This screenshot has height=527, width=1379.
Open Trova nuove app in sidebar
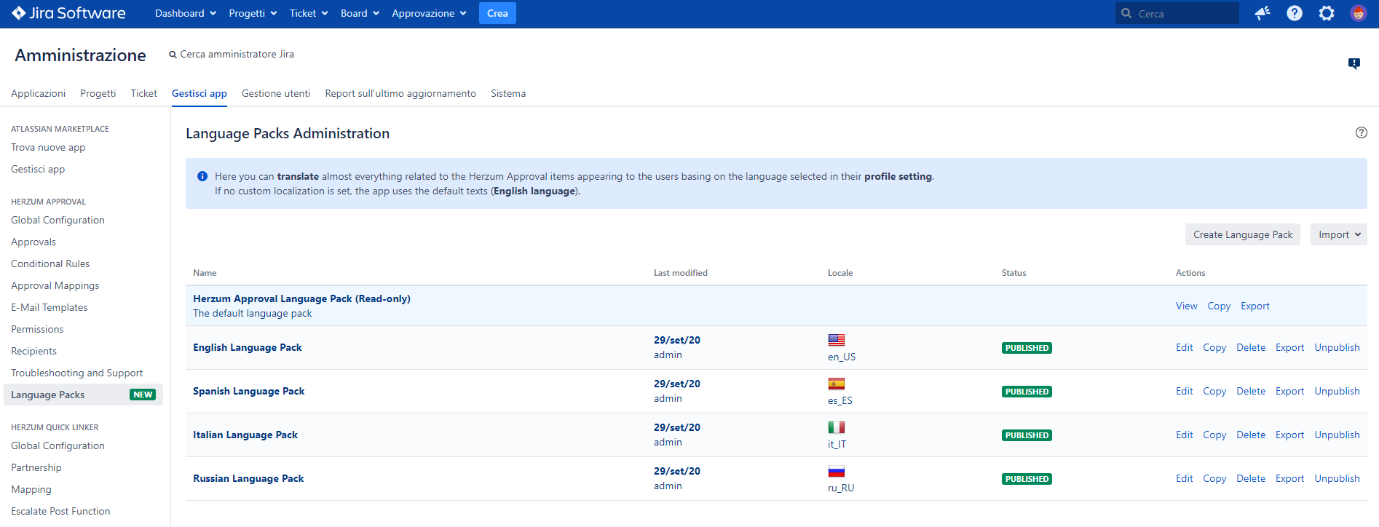tap(48, 147)
